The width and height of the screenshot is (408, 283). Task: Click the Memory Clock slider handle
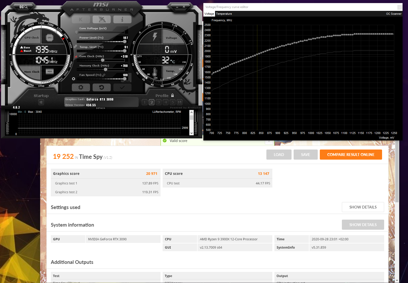106,70
